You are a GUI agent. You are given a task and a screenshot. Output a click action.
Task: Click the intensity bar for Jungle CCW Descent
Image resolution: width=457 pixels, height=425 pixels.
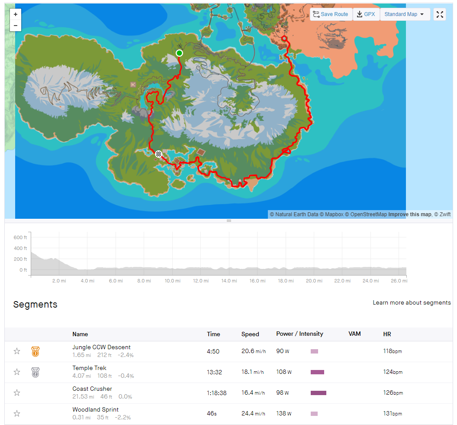point(314,351)
